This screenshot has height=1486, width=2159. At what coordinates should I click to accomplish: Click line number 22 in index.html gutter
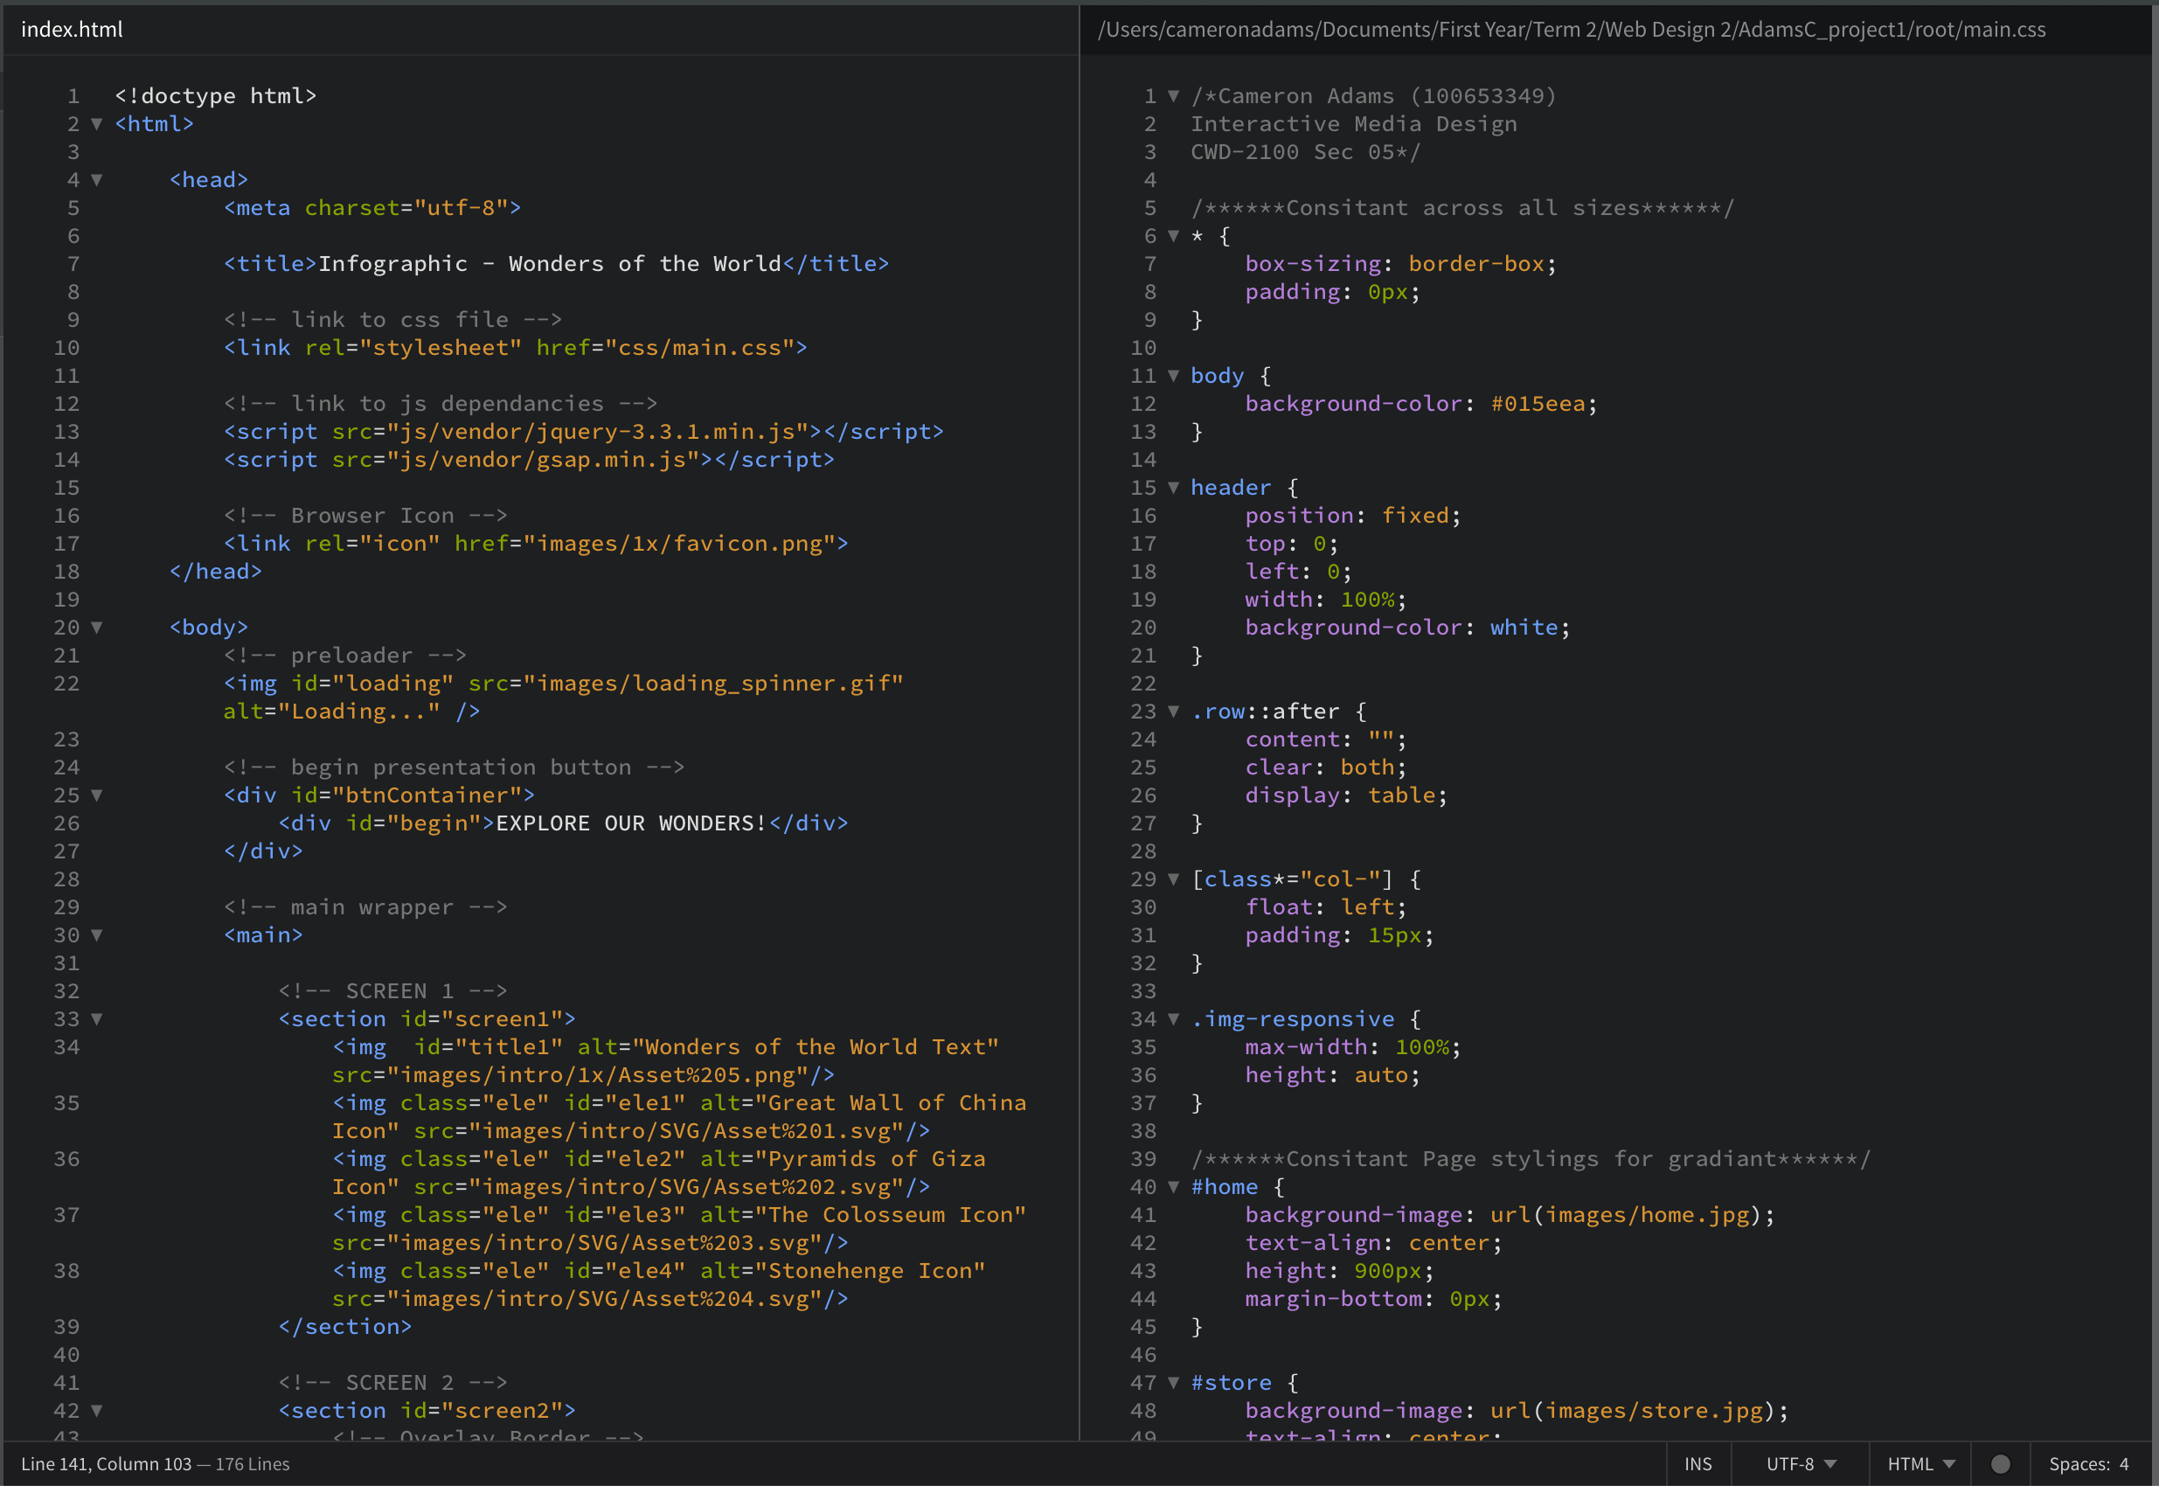67,684
